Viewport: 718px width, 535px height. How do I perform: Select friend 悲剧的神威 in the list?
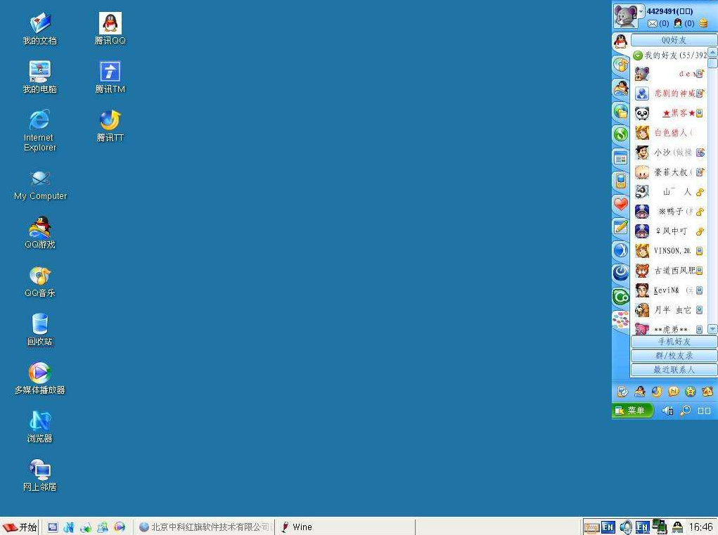[x=669, y=94]
